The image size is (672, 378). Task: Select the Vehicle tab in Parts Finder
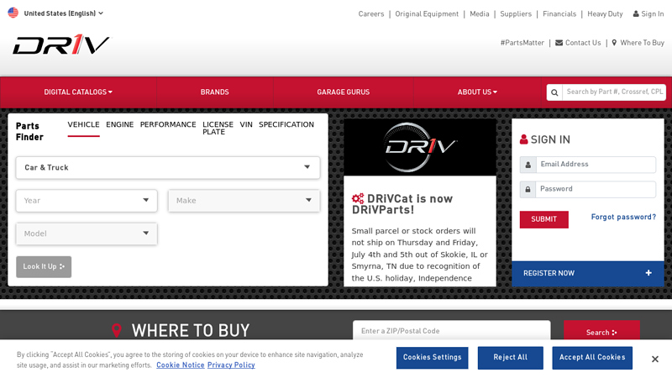(x=83, y=124)
